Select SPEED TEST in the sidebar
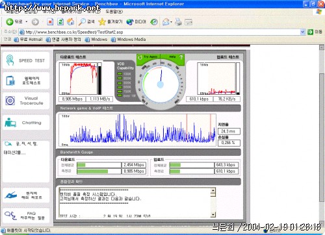 click(26, 60)
